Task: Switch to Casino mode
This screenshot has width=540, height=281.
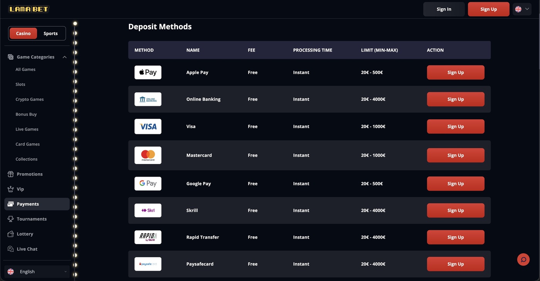Action: pos(23,33)
